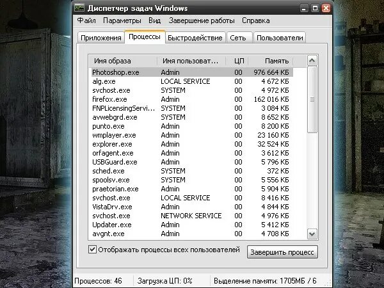The image size is (384, 288).
Task: Select the punto.exe process
Action: pyautogui.click(x=192, y=126)
